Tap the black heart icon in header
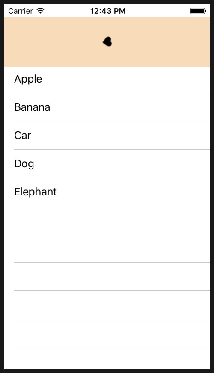 pyautogui.click(x=107, y=42)
